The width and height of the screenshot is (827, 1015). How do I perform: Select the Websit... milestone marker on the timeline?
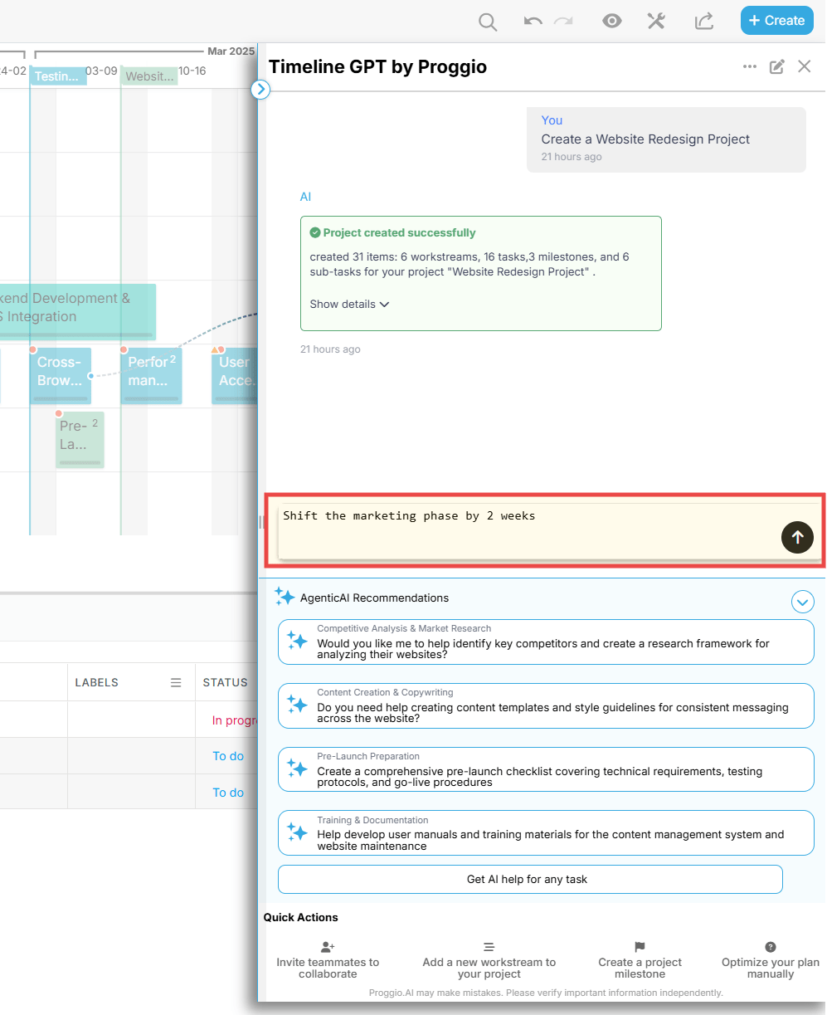(150, 76)
